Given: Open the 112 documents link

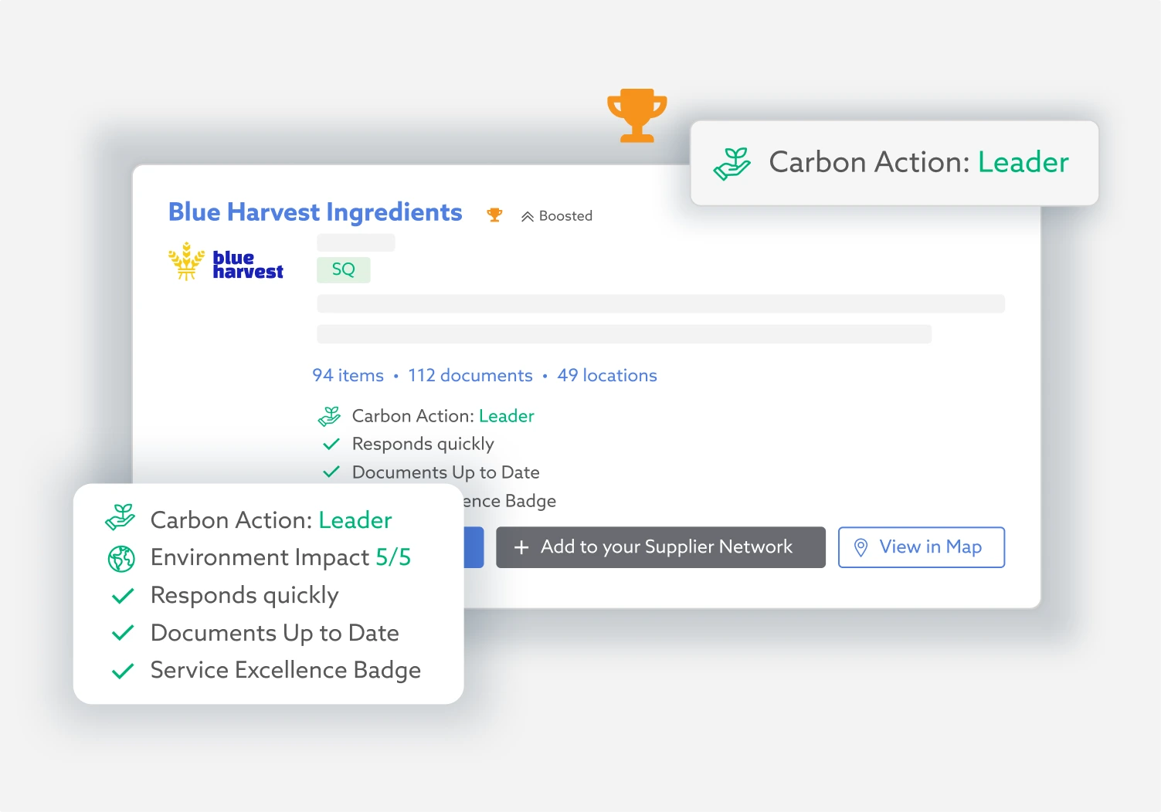Looking at the screenshot, I should (x=470, y=376).
